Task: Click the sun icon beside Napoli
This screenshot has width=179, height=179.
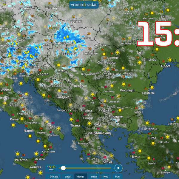Action: (x=30, y=136)
